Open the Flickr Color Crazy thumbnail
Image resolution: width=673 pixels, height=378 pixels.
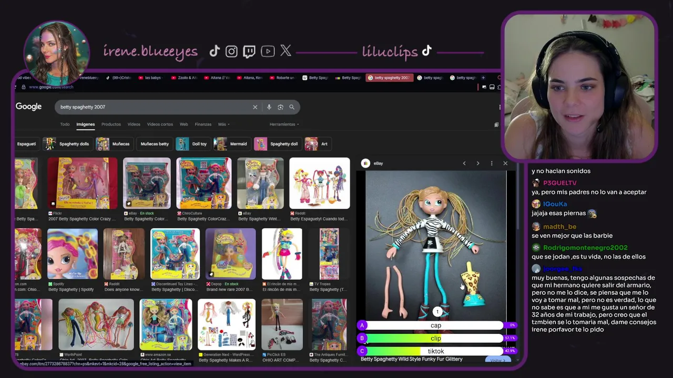coord(83,183)
